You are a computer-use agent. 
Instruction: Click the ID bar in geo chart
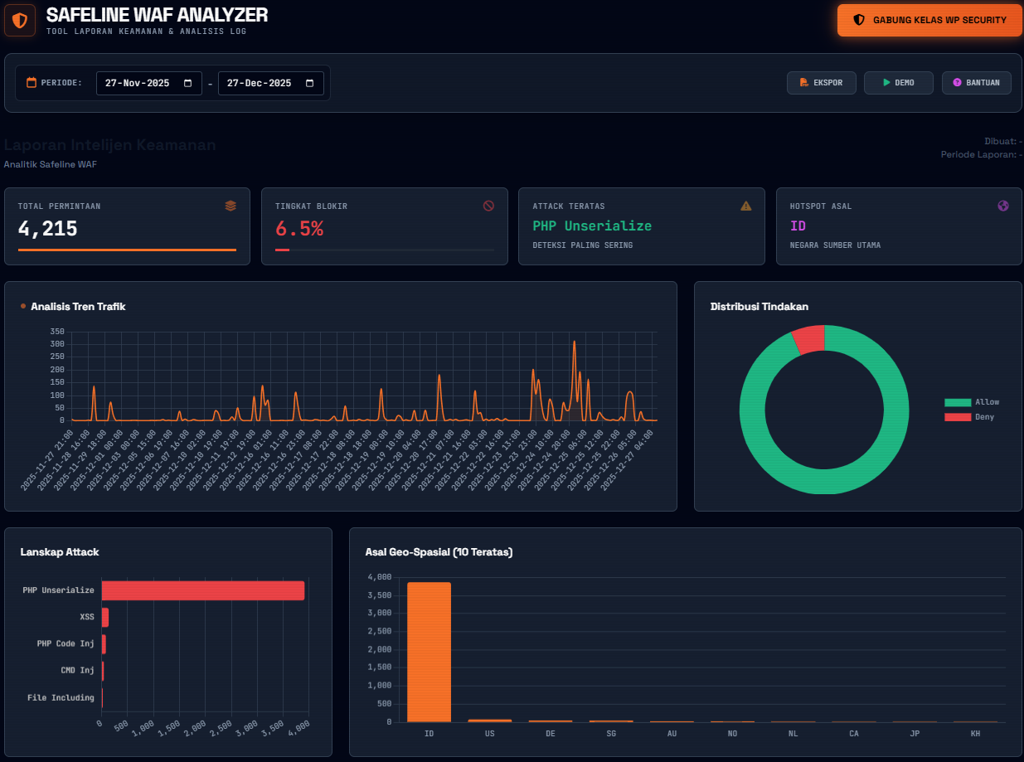pos(429,652)
